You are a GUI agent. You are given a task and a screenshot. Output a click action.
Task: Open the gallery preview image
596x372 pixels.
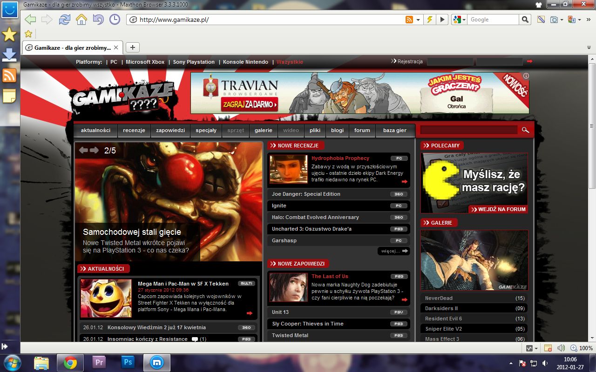(x=474, y=260)
